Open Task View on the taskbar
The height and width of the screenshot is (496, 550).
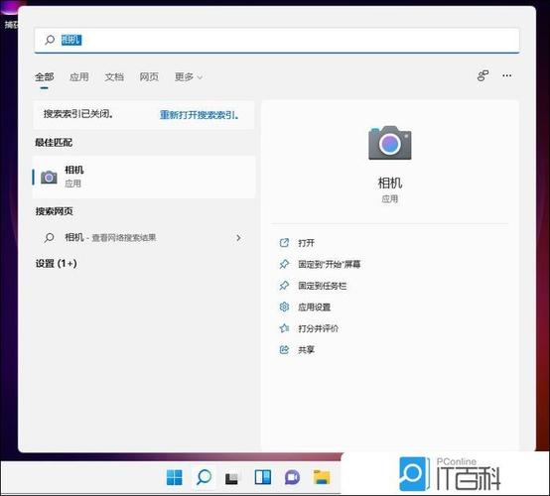(231, 478)
